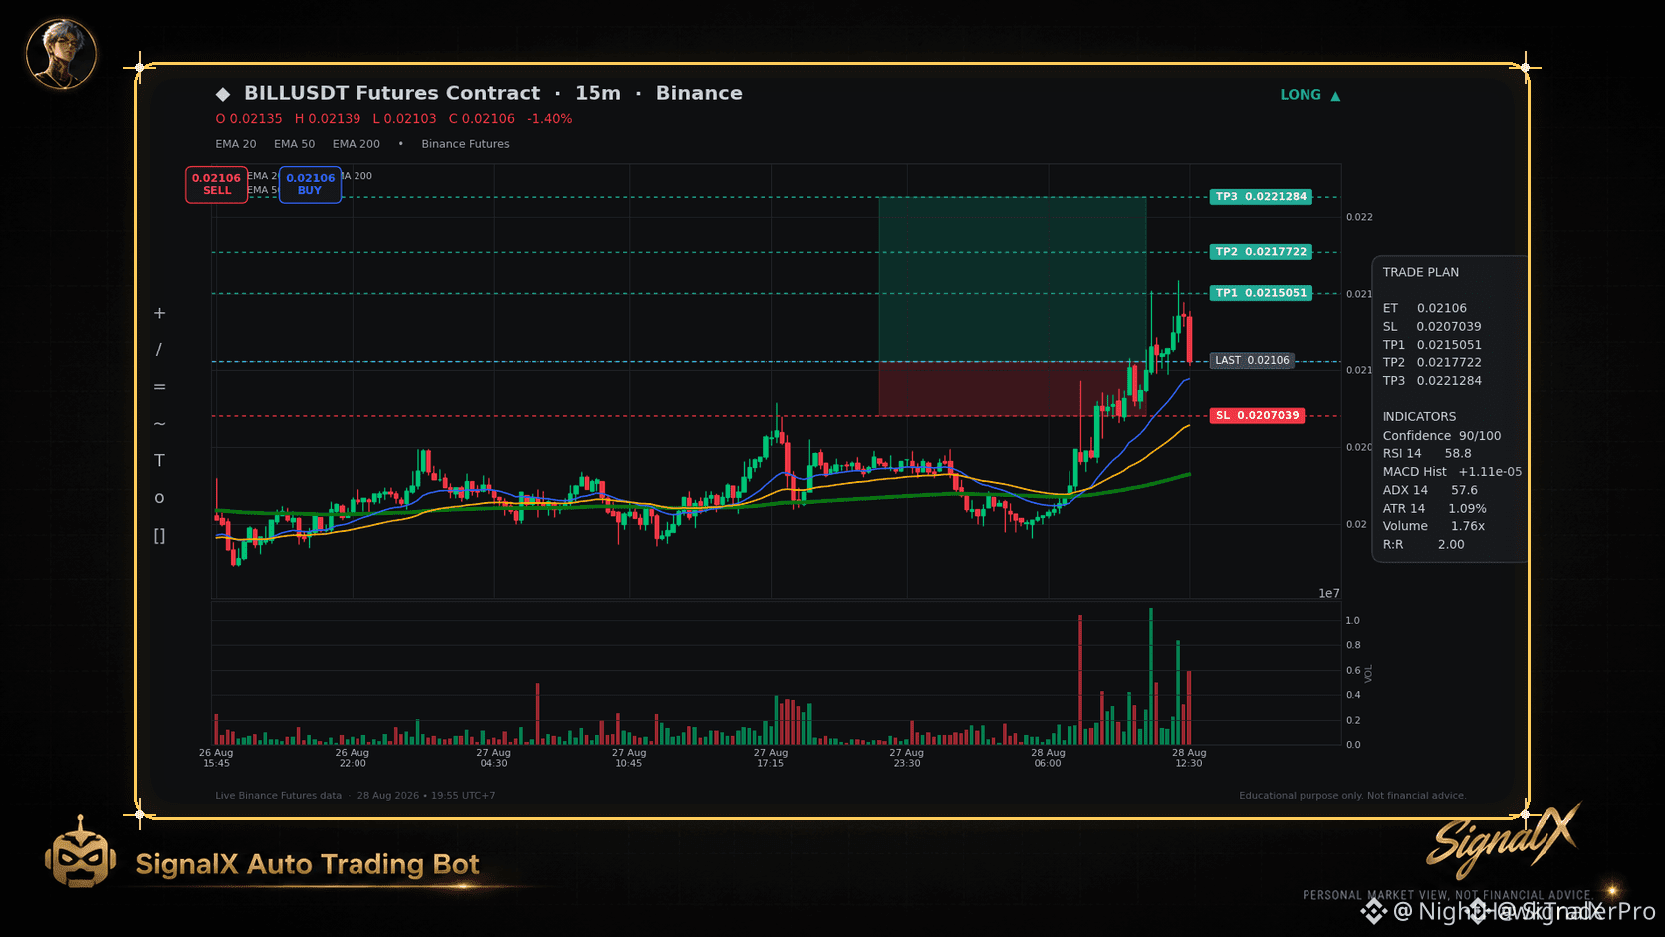Click the 27 Aug 17:15 time label
The height and width of the screenshot is (937, 1665).
(x=770, y=758)
